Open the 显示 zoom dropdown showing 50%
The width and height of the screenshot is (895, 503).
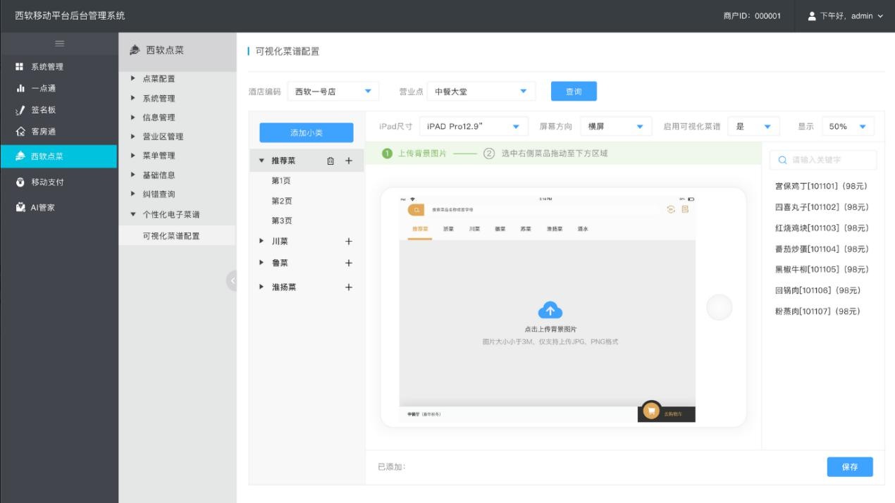click(848, 127)
